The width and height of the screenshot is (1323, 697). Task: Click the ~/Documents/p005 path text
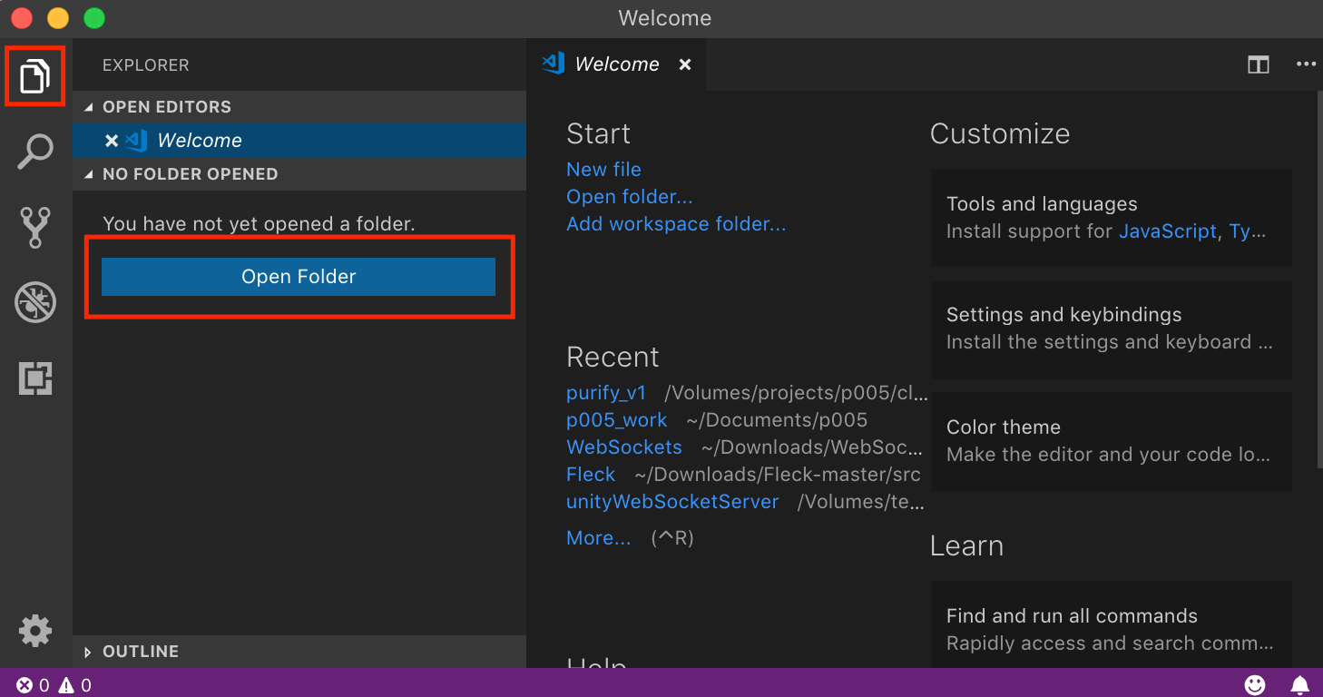(x=777, y=420)
